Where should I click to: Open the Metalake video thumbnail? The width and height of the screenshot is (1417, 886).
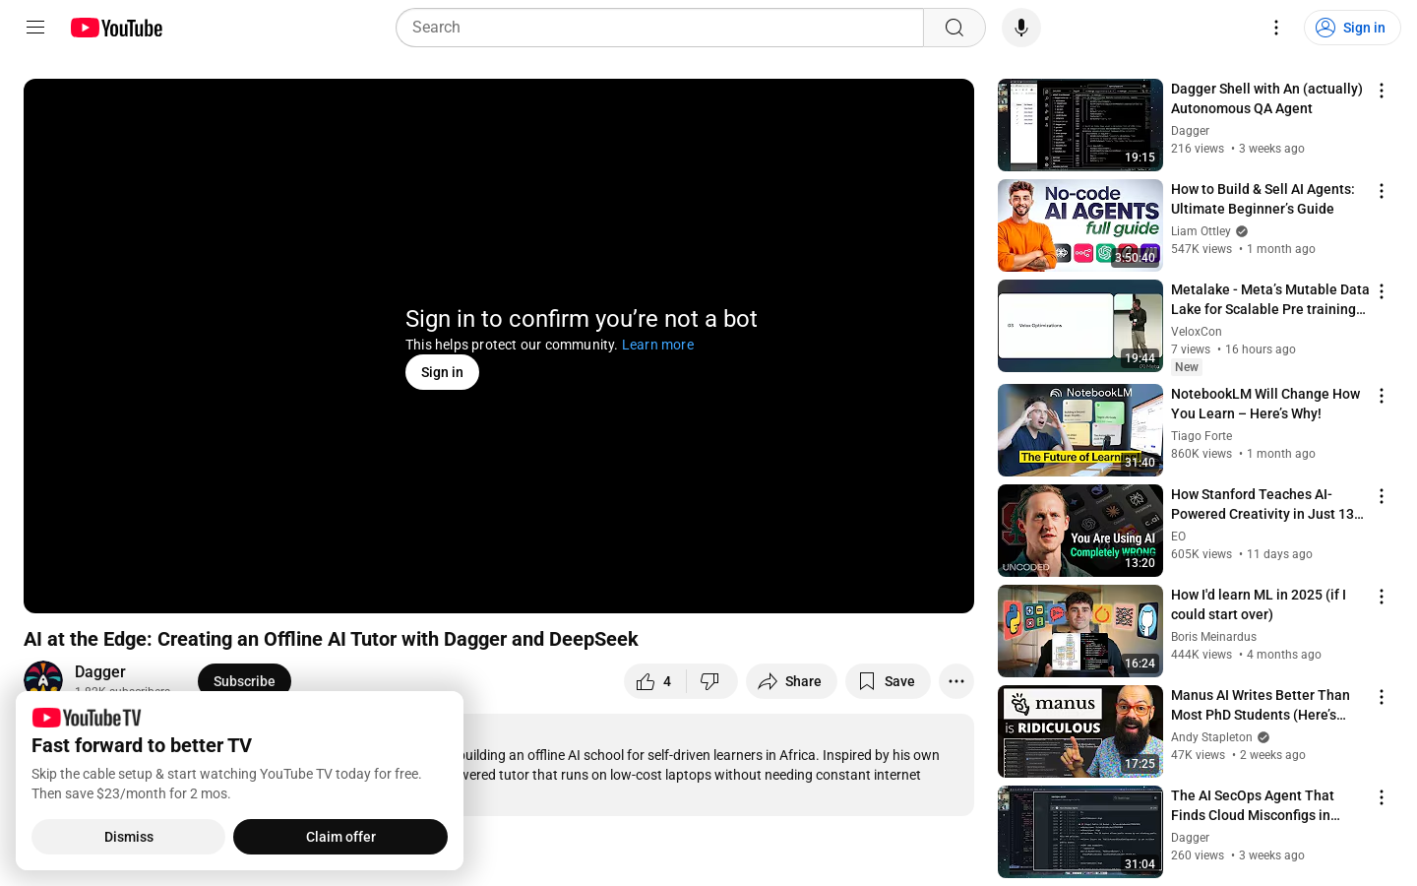pyautogui.click(x=1080, y=326)
